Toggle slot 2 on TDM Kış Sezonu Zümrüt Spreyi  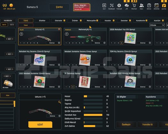pos(115,65)
